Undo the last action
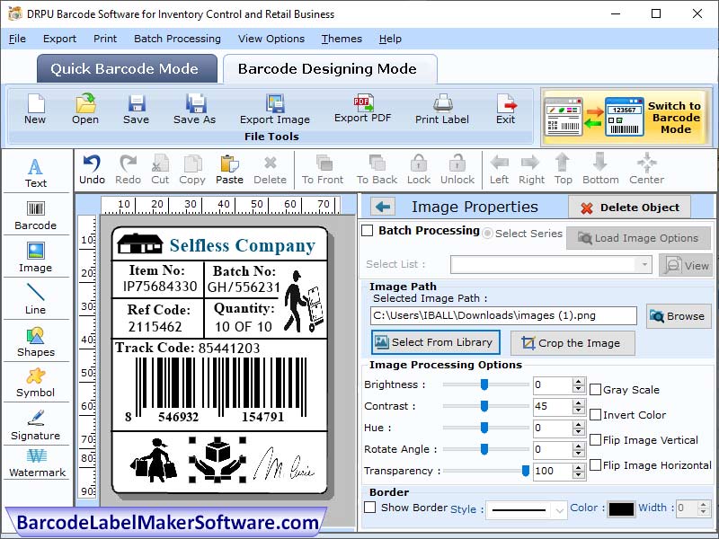Image resolution: width=719 pixels, height=539 pixels. [x=93, y=170]
